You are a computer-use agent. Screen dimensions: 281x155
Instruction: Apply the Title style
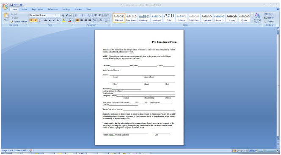169,18
